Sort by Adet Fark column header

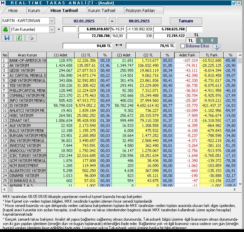coord(187,55)
